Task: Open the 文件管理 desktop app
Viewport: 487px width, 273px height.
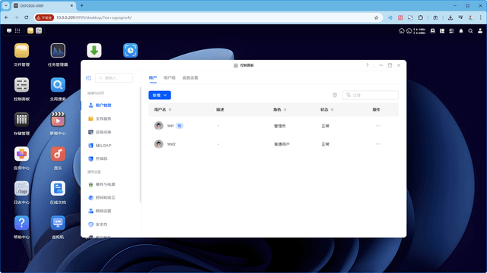Action: click(x=21, y=51)
